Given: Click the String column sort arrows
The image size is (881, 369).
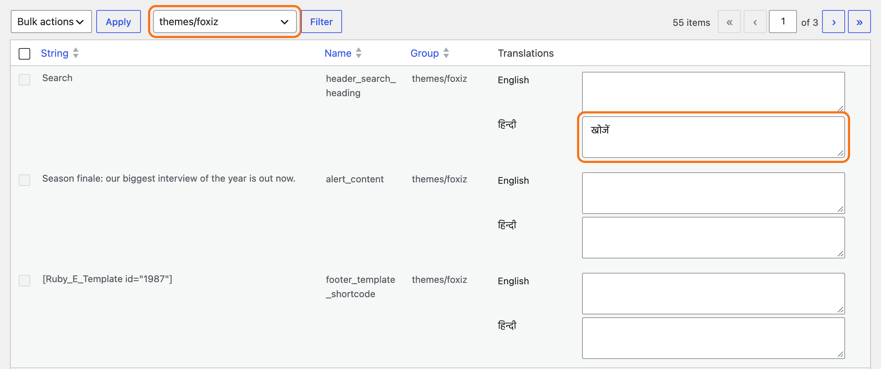Looking at the screenshot, I should [x=75, y=53].
